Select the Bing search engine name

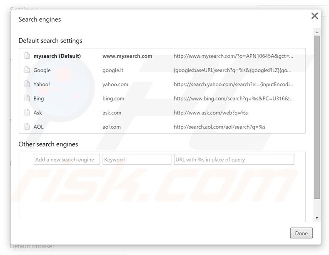tap(39, 98)
